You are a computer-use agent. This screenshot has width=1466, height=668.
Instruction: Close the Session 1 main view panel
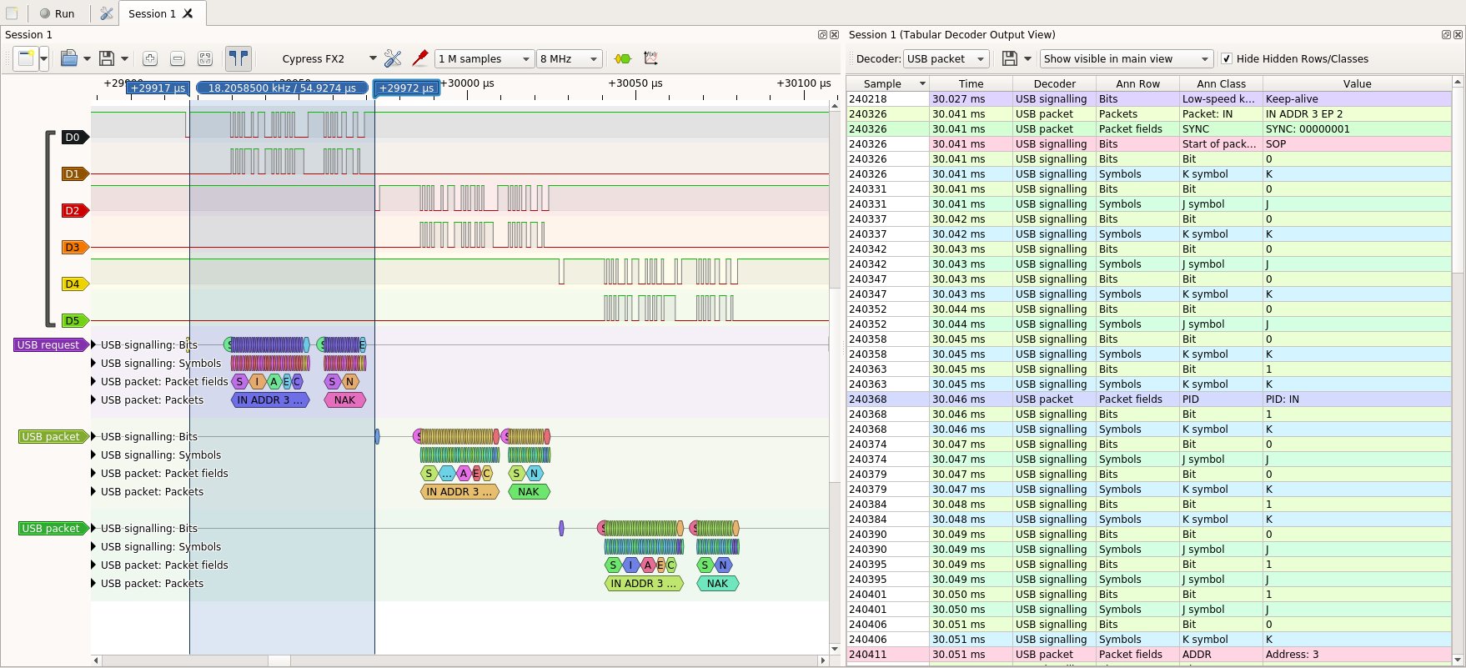click(834, 34)
